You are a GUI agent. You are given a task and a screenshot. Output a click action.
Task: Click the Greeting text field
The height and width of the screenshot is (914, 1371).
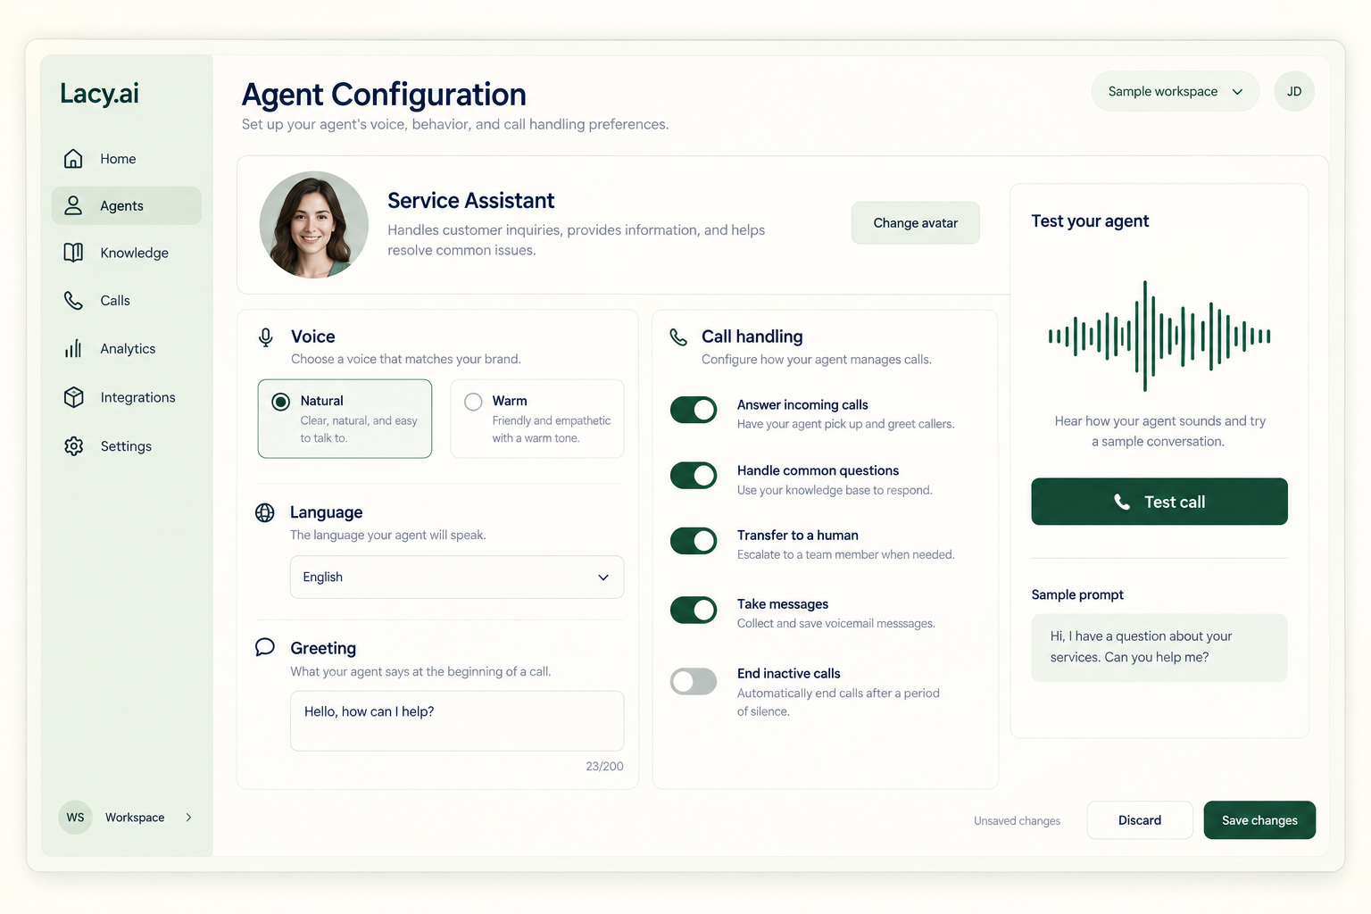(457, 721)
